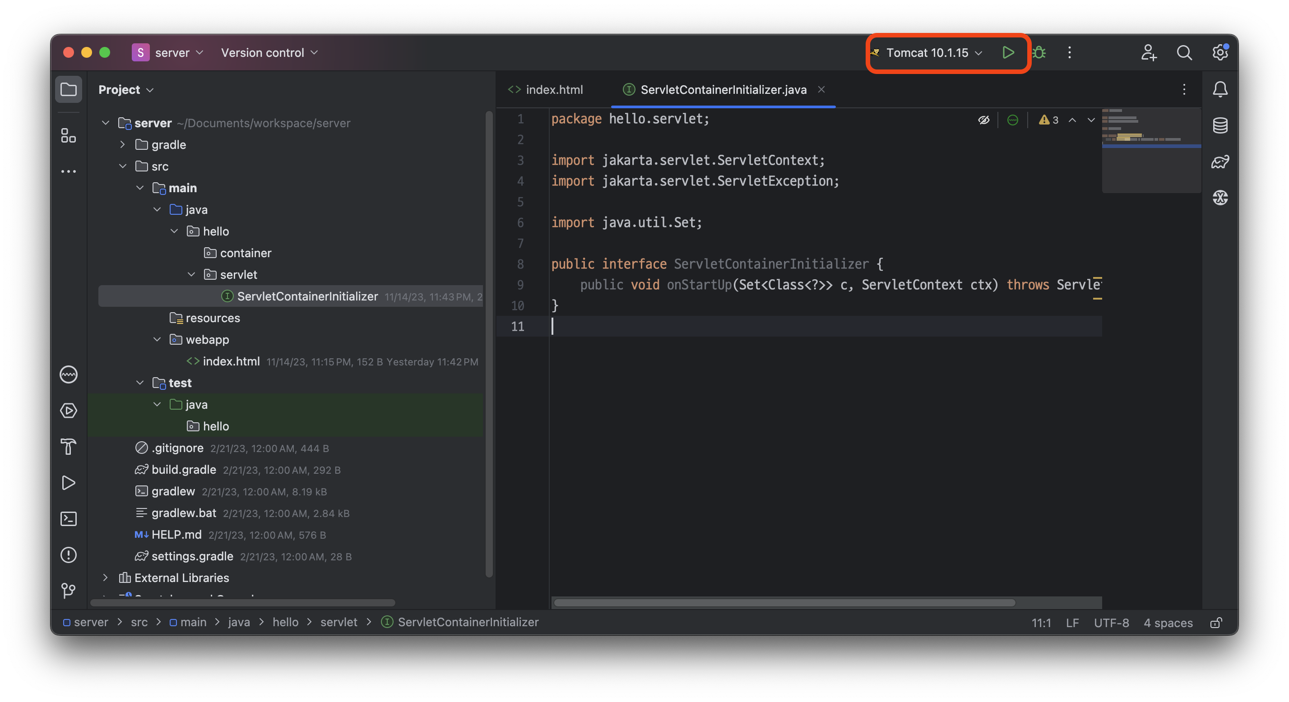Open the Notifications bell
Viewport: 1289px width, 702px height.
(x=1220, y=90)
